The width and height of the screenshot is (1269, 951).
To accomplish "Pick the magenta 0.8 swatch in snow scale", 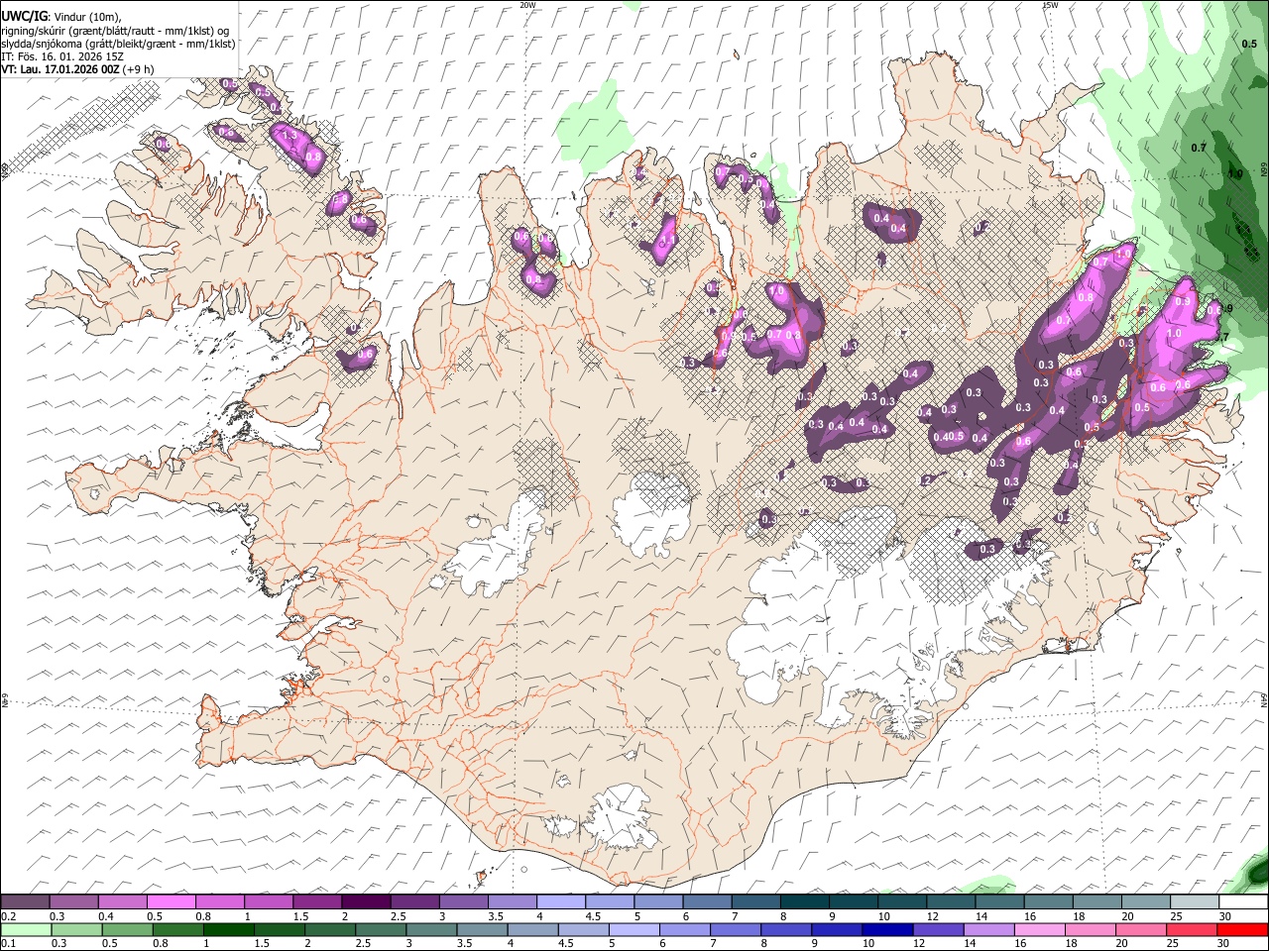I will (219, 901).
